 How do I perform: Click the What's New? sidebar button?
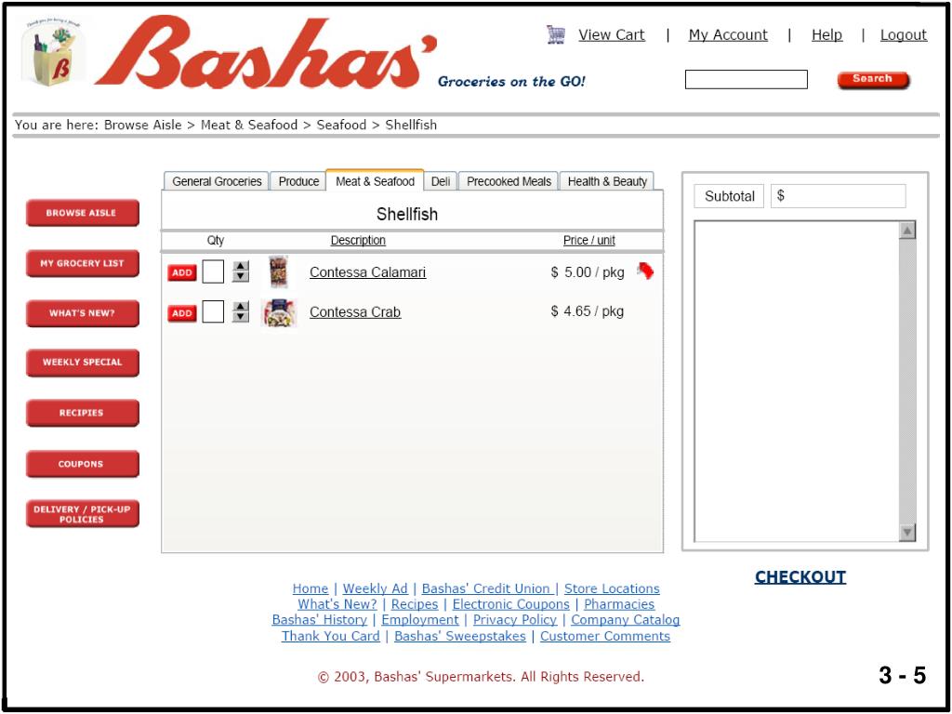tap(83, 313)
